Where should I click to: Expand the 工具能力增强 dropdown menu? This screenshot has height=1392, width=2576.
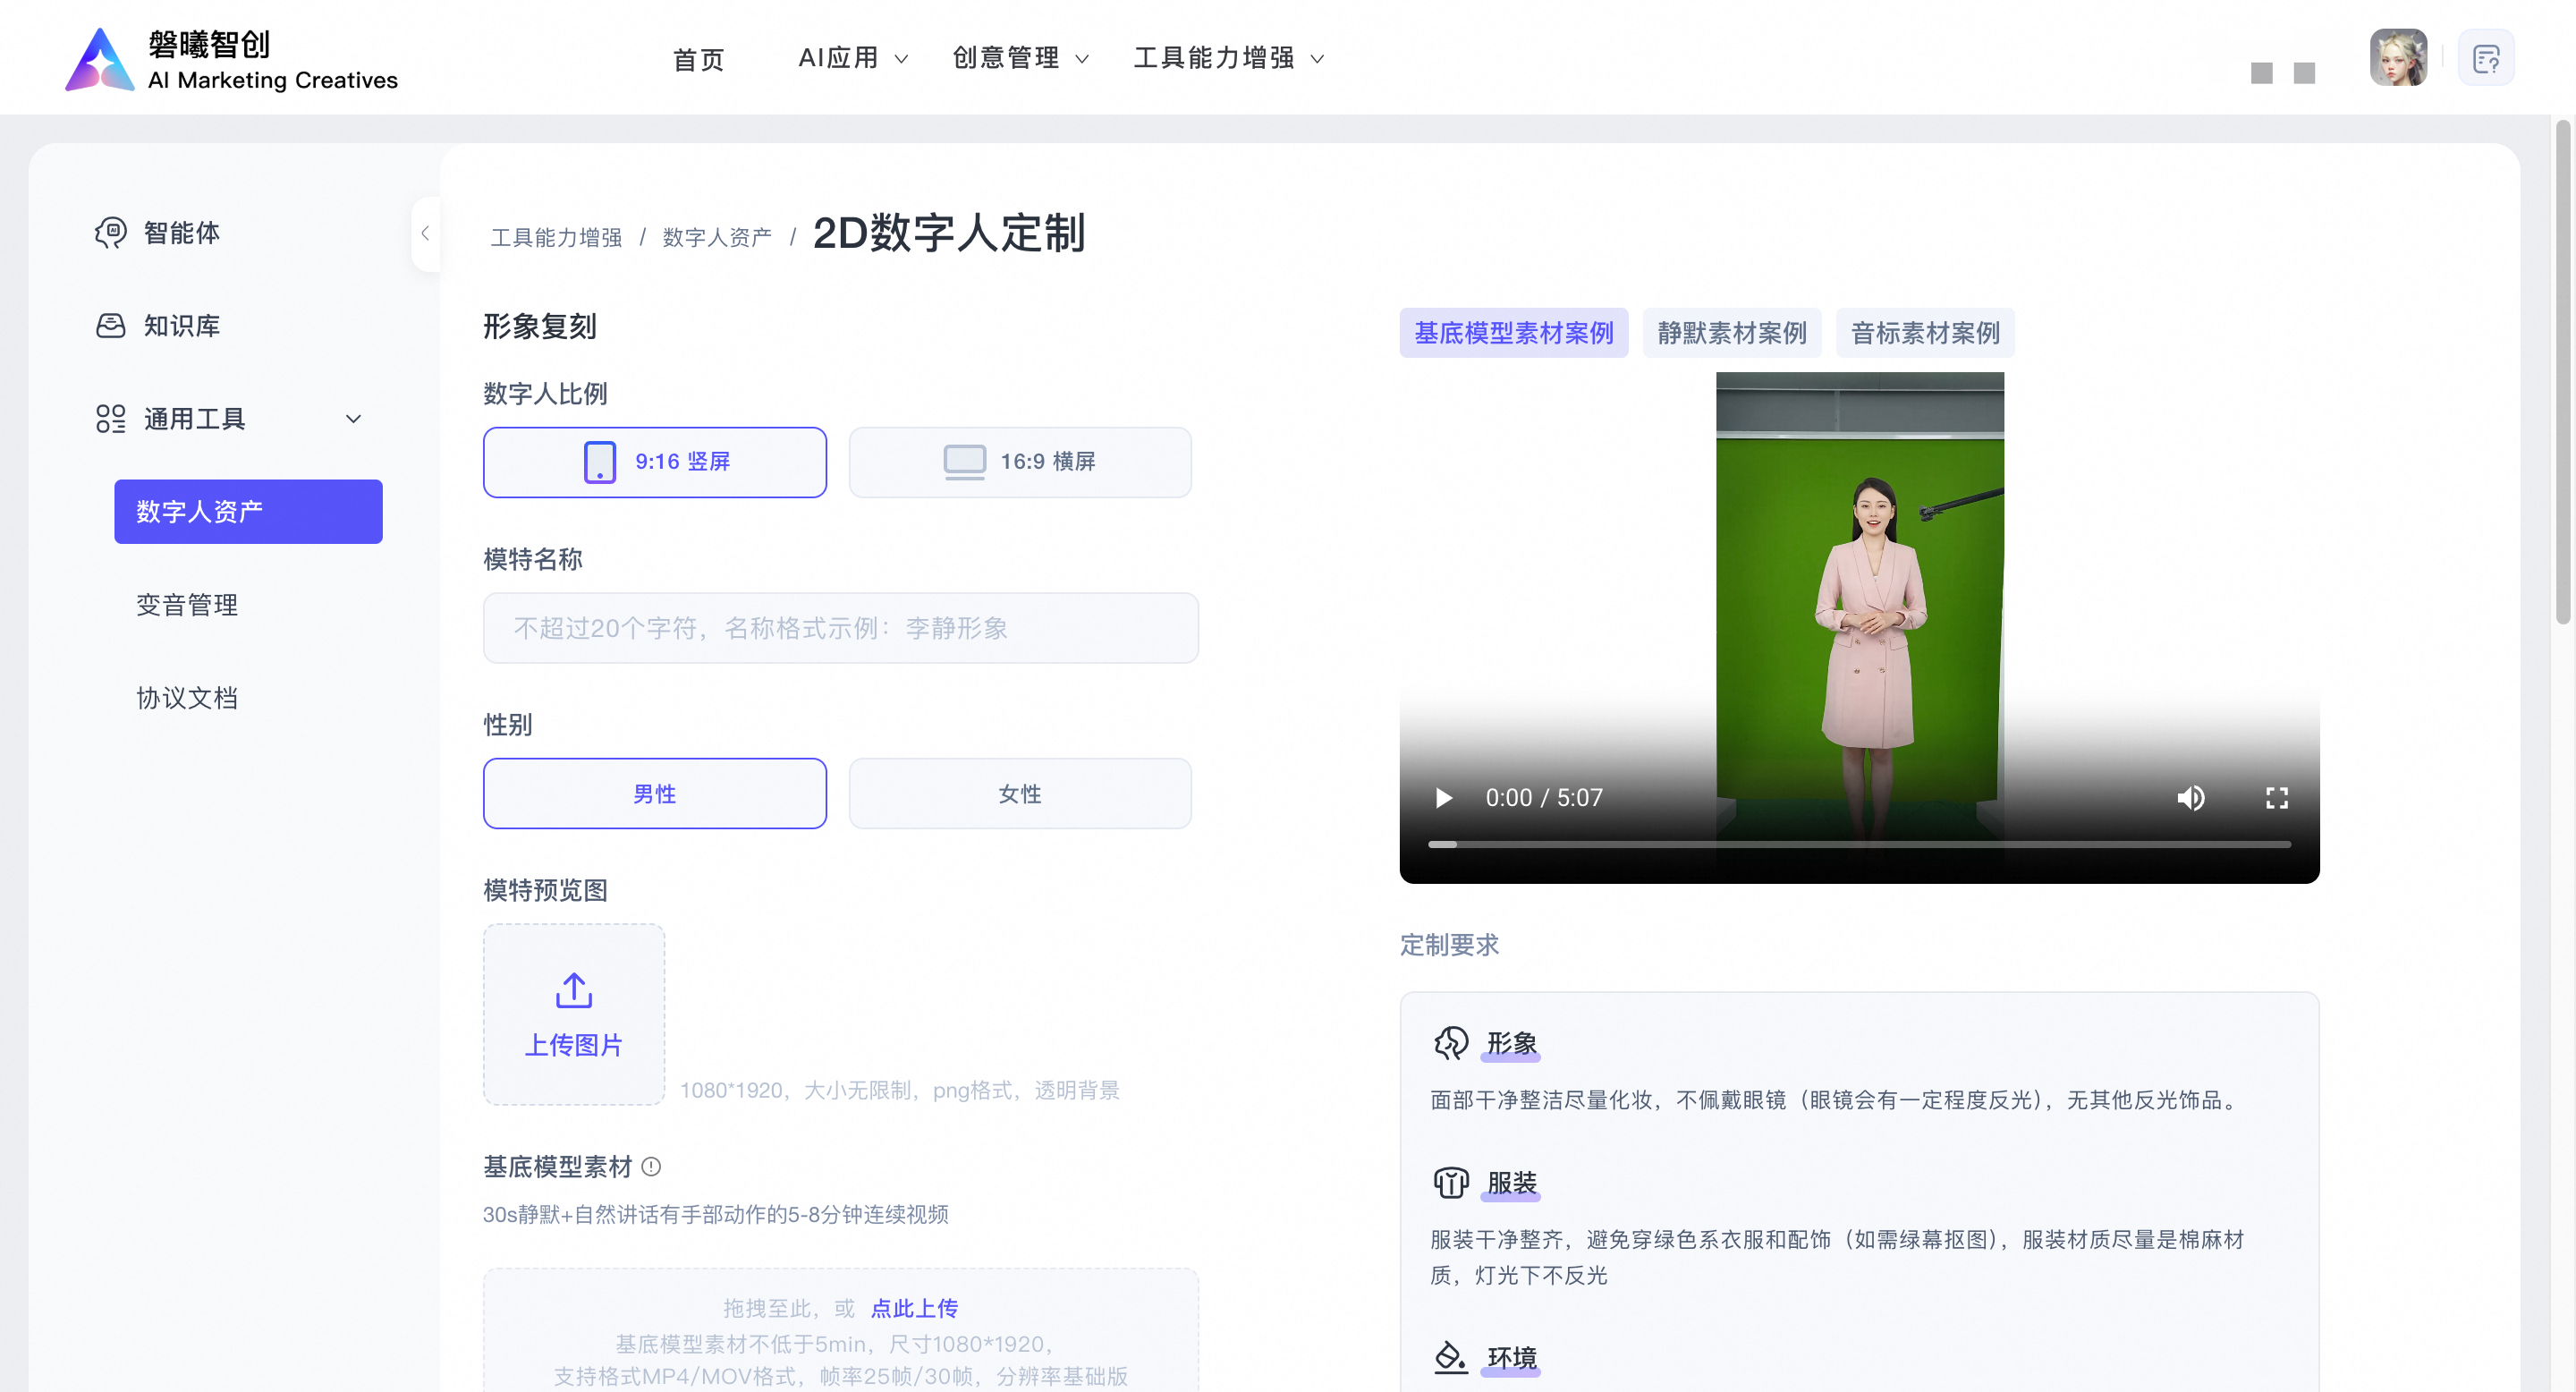(1229, 58)
